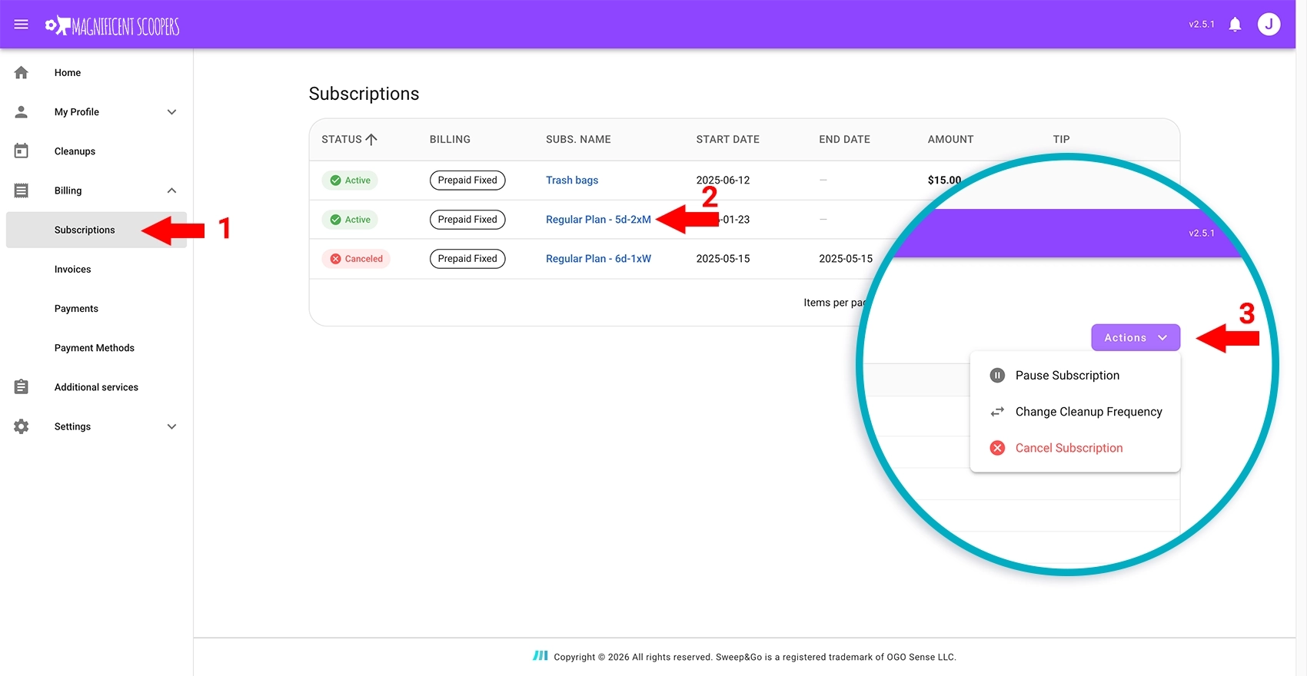This screenshot has width=1307, height=676.
Task: Choose Change Cleanup Frequency option
Action: 1088,412
